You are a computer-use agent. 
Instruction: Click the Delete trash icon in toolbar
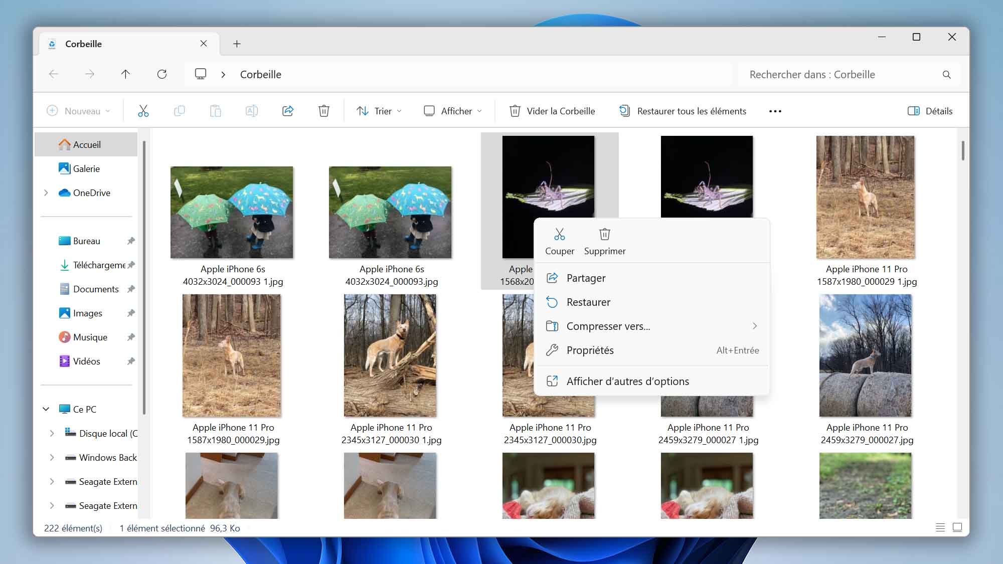[324, 111]
